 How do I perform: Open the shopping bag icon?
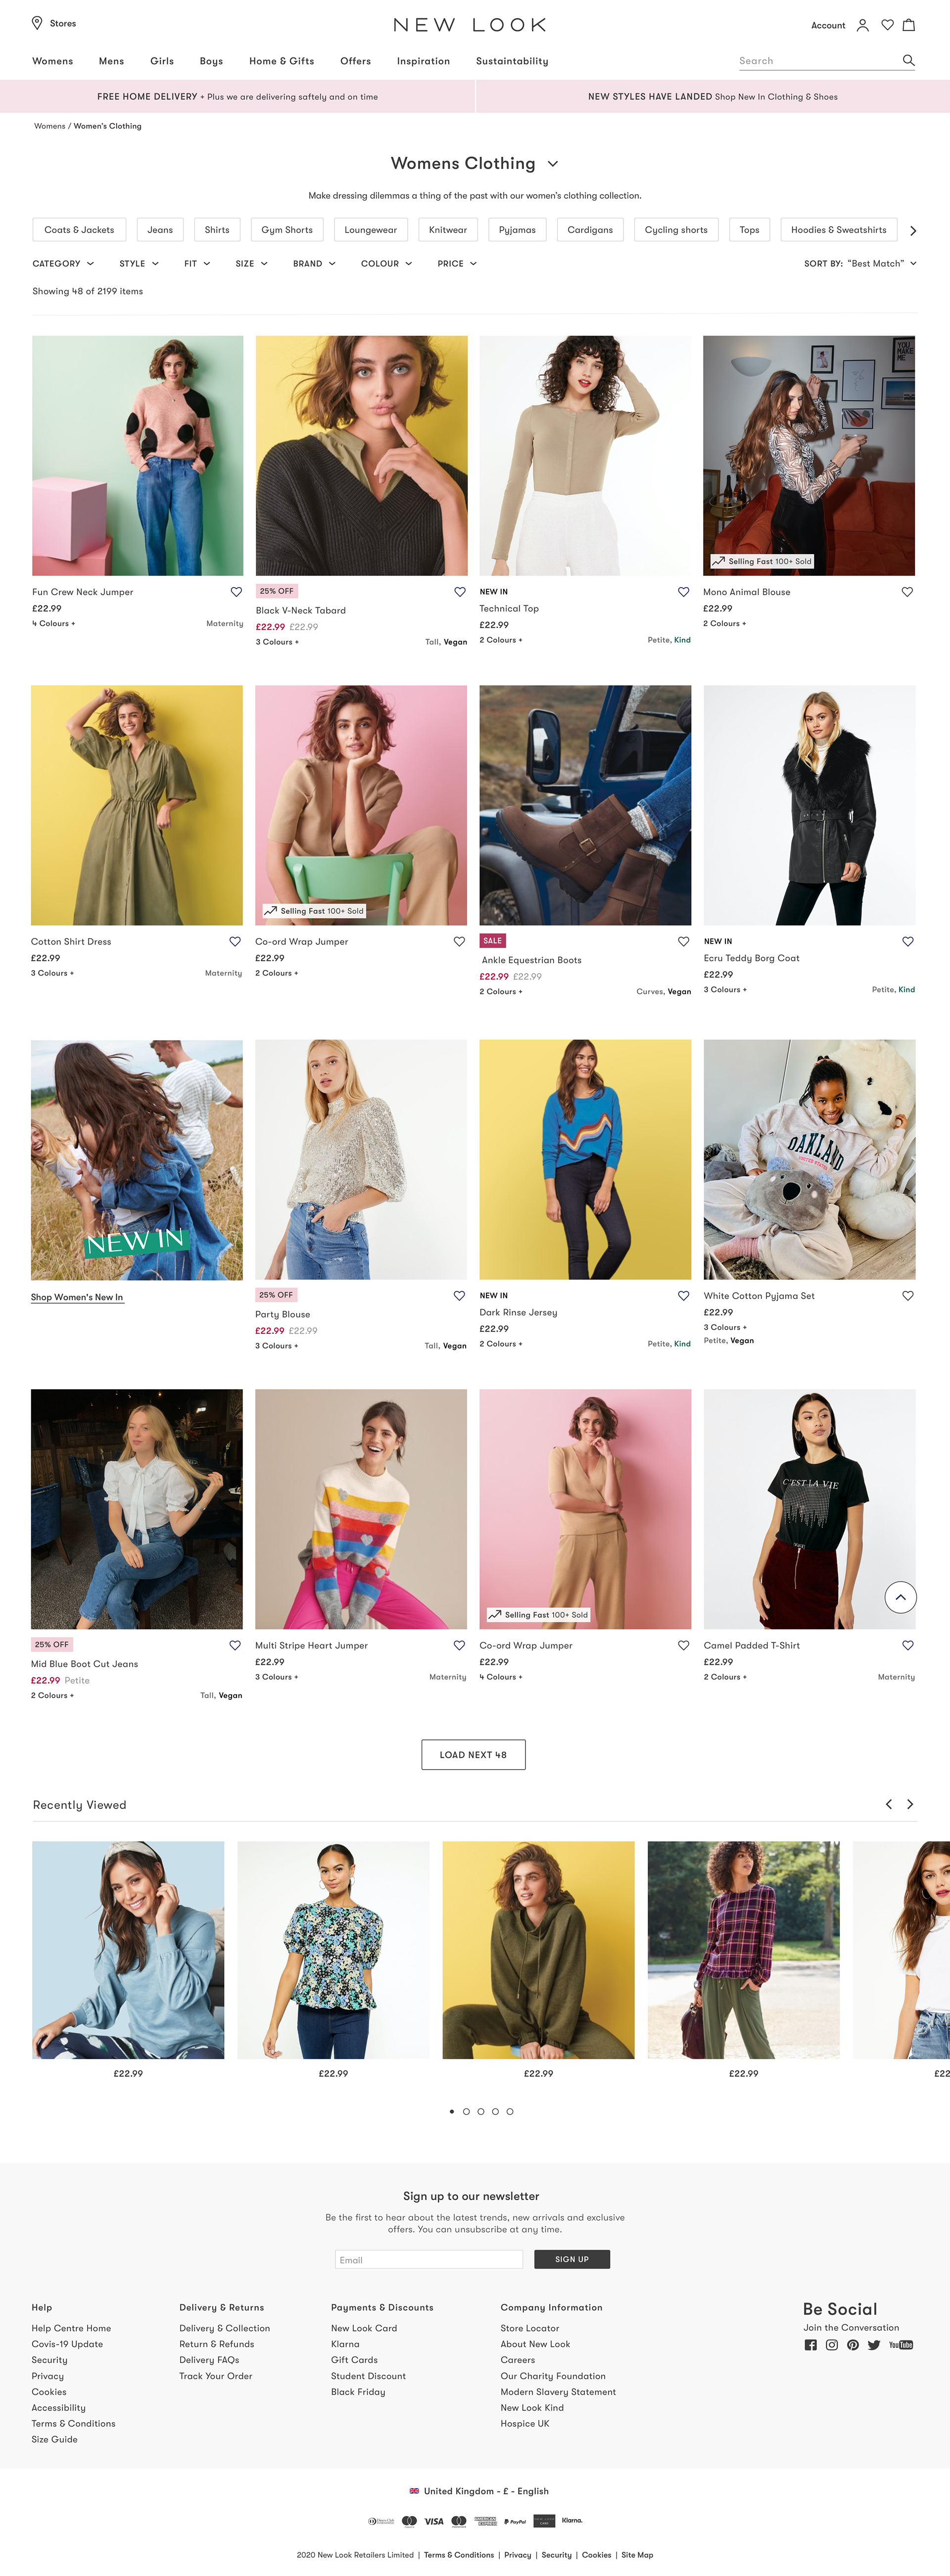coord(909,25)
